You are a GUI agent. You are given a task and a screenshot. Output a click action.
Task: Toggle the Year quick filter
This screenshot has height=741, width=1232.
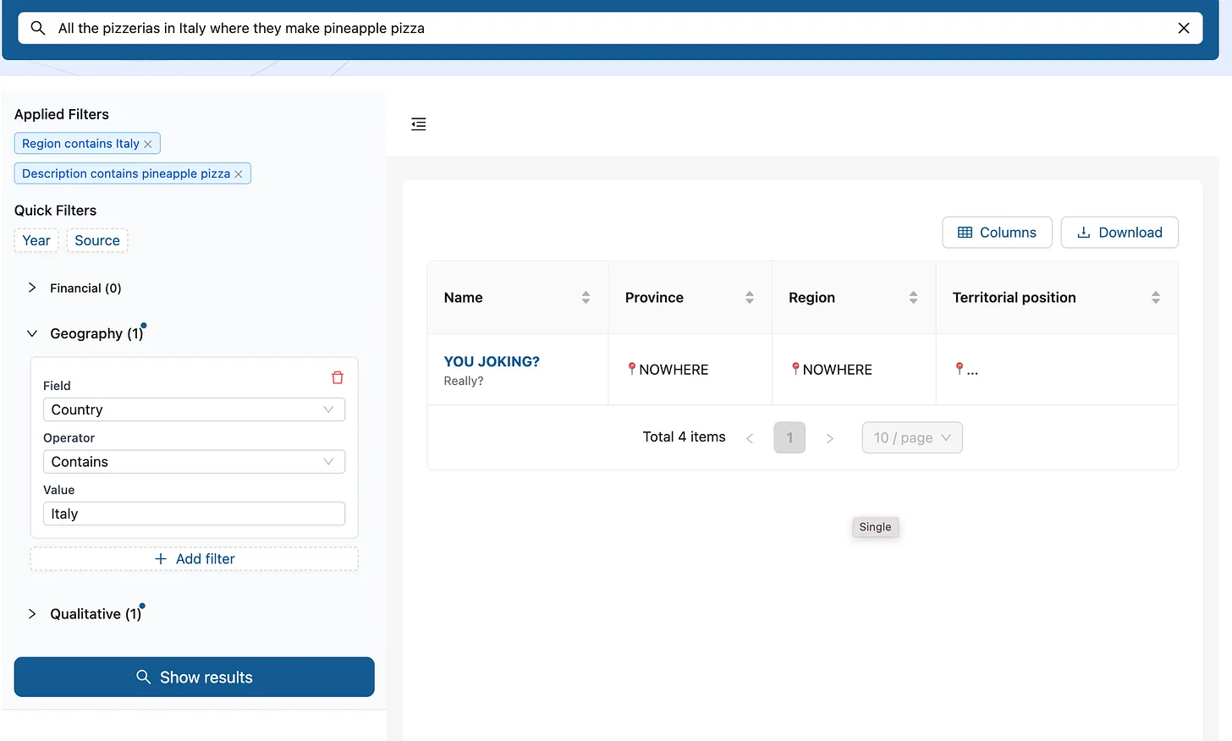[x=36, y=241]
